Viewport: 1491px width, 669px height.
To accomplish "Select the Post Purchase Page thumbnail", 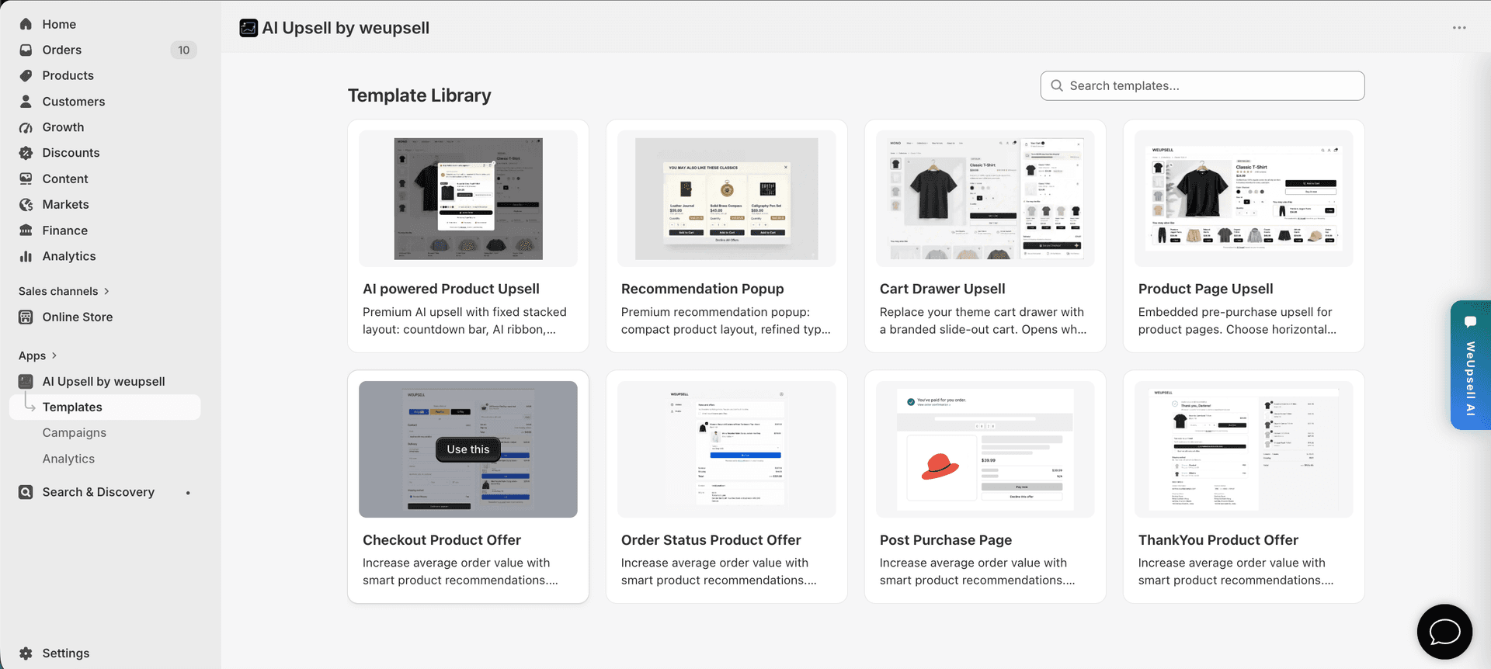I will point(985,449).
